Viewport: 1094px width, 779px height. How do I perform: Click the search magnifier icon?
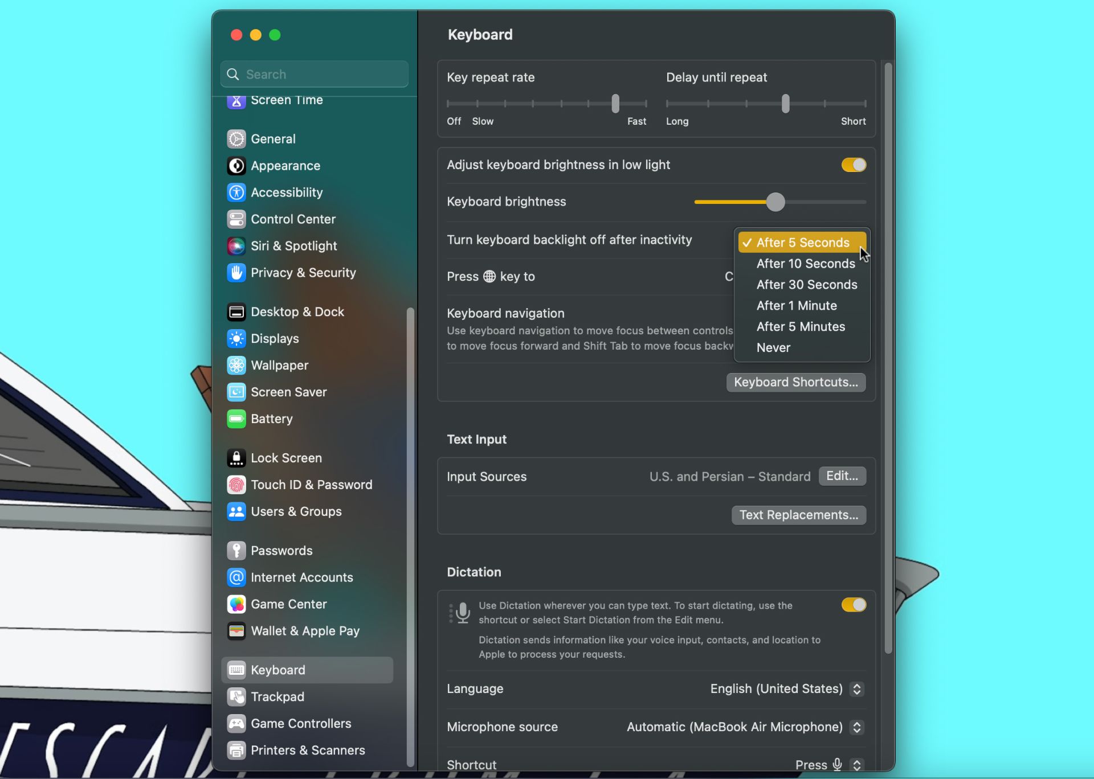coord(232,75)
